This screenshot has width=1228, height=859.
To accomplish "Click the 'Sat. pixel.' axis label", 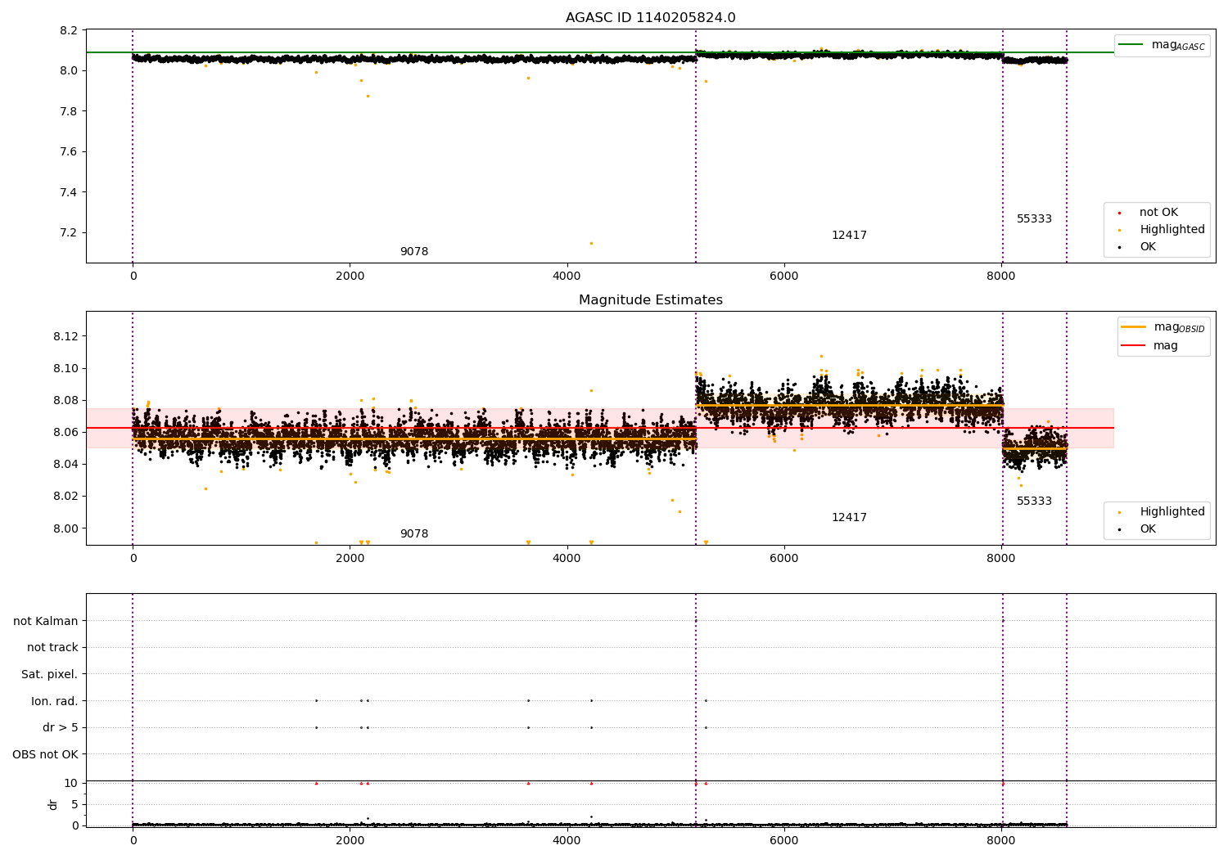I will pyautogui.click(x=50, y=675).
